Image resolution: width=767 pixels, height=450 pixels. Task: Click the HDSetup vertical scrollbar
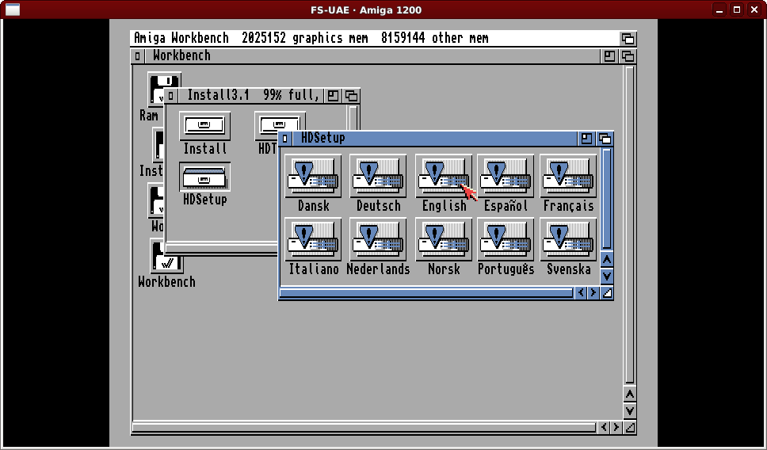click(x=607, y=199)
